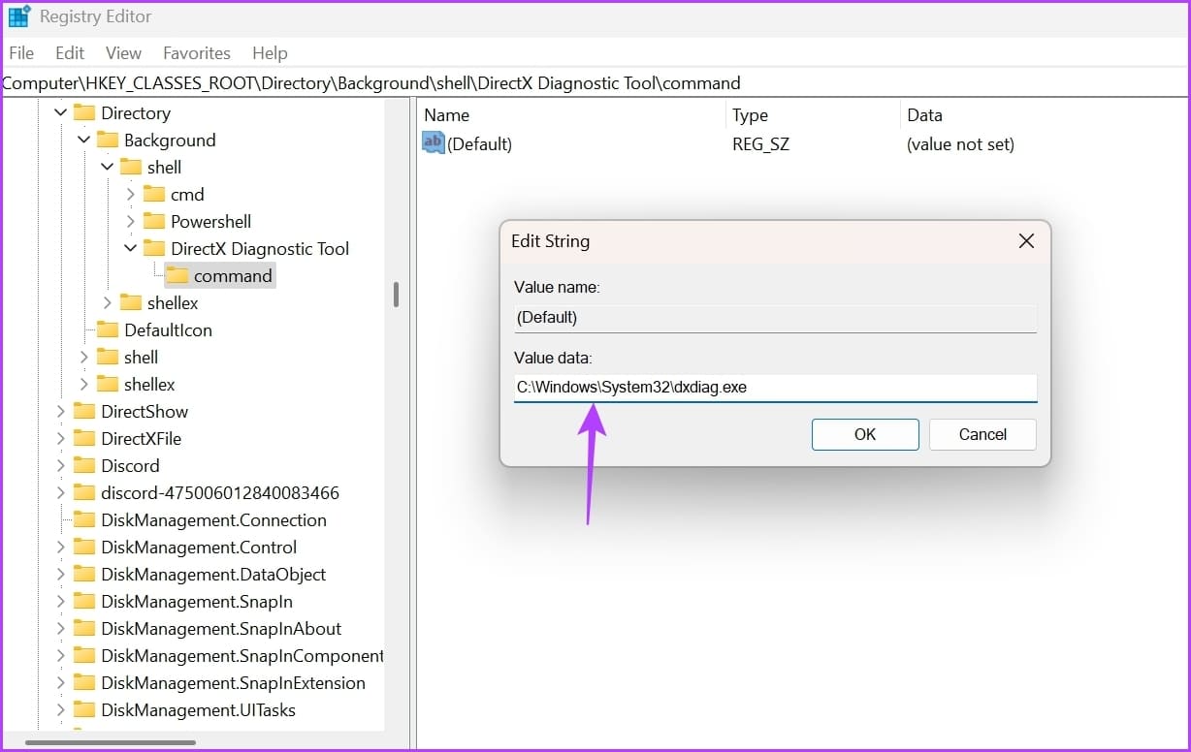Collapse the Directory key
This screenshot has width=1191, height=752.
coord(61,113)
